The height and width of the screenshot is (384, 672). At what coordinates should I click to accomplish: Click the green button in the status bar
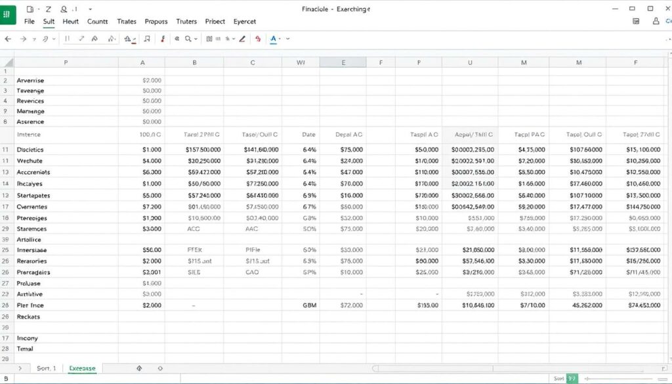click(572, 379)
